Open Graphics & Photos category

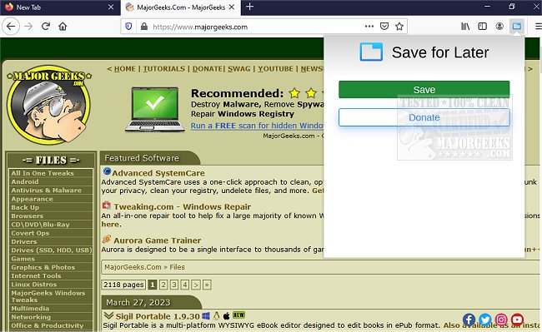point(43,267)
